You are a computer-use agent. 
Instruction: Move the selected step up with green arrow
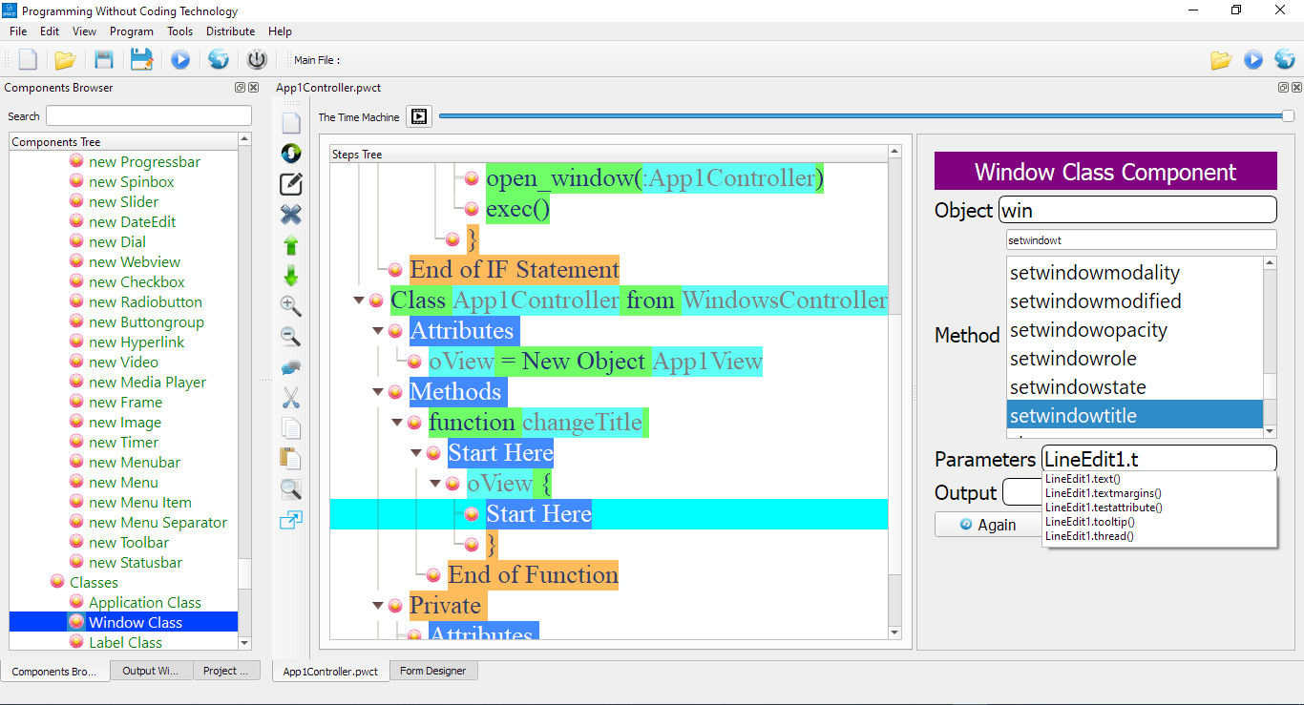(290, 245)
